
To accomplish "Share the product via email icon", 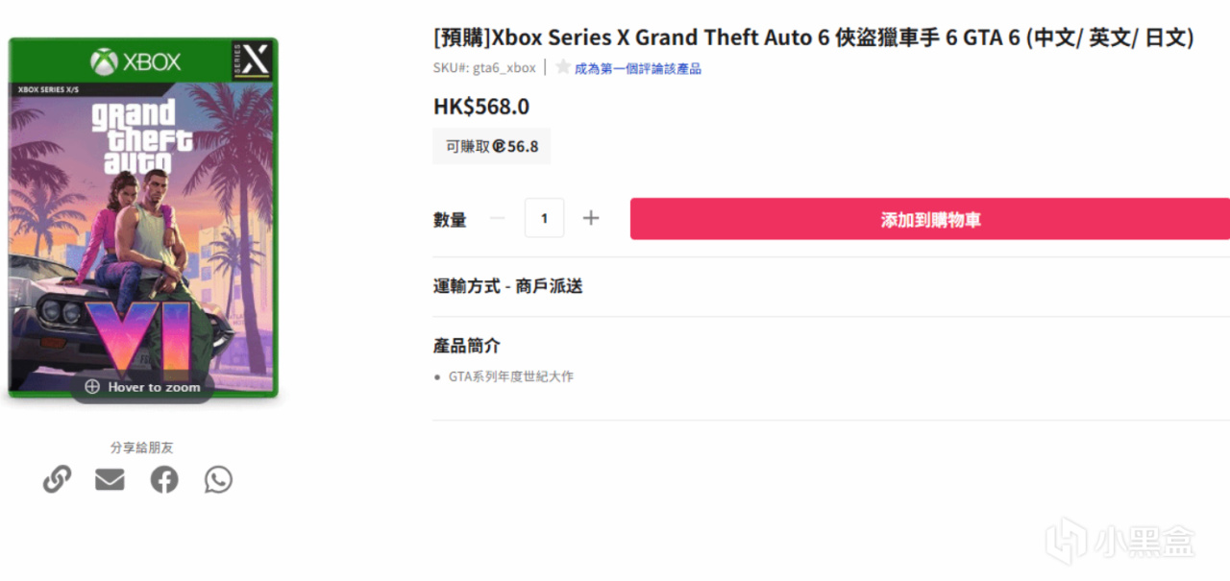I will [111, 478].
